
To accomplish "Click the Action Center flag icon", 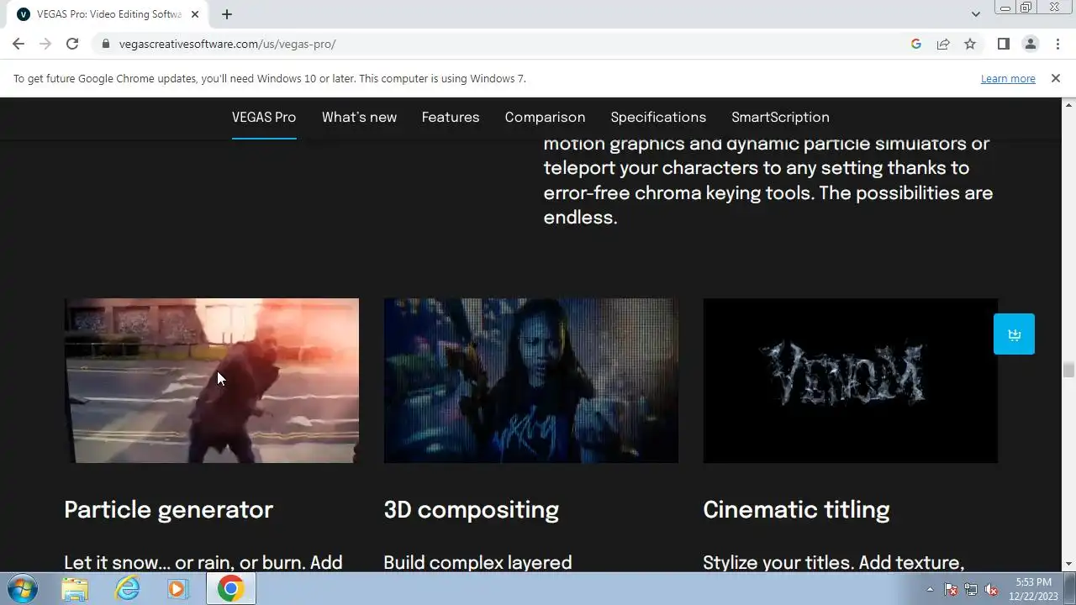I will [952, 589].
